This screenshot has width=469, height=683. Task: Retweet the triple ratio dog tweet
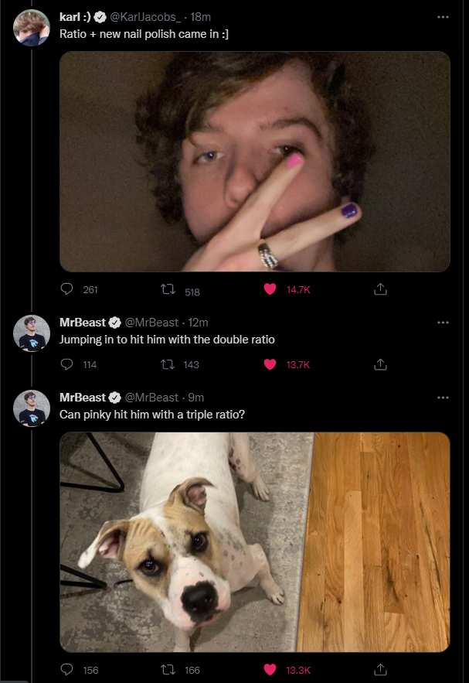pos(164,670)
